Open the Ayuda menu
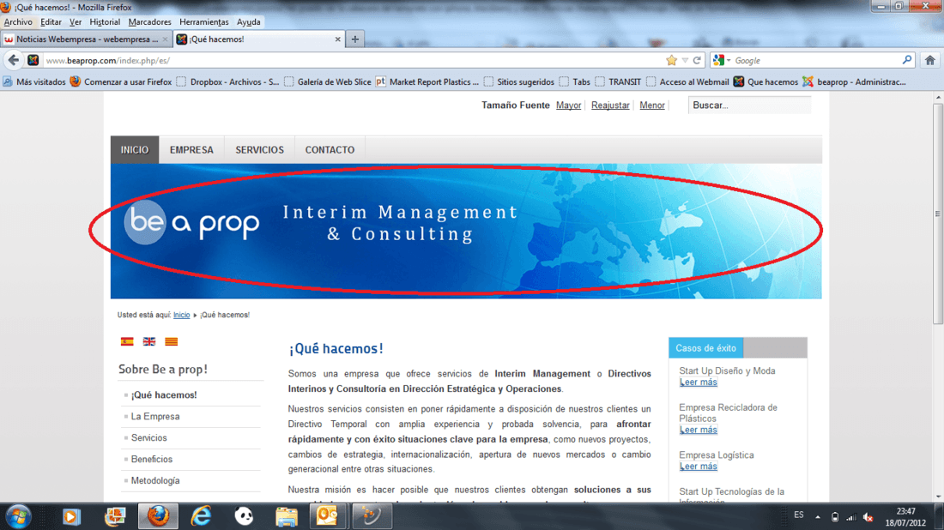This screenshot has width=944, height=530. 249,21
